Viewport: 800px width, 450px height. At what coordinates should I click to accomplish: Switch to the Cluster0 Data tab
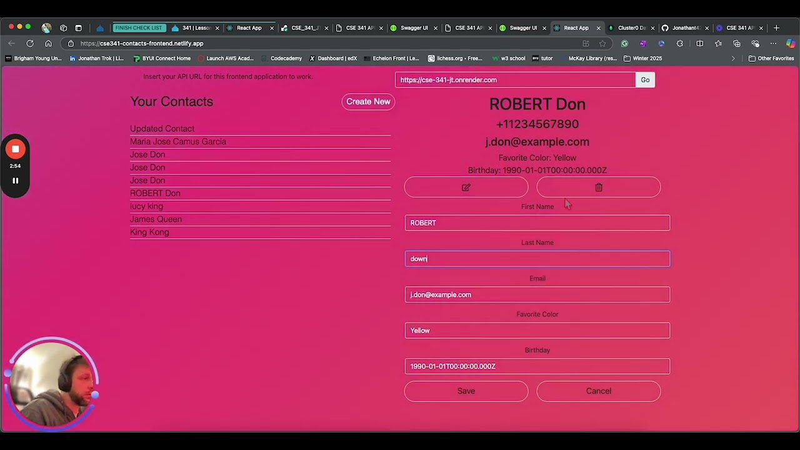pyautogui.click(x=631, y=27)
